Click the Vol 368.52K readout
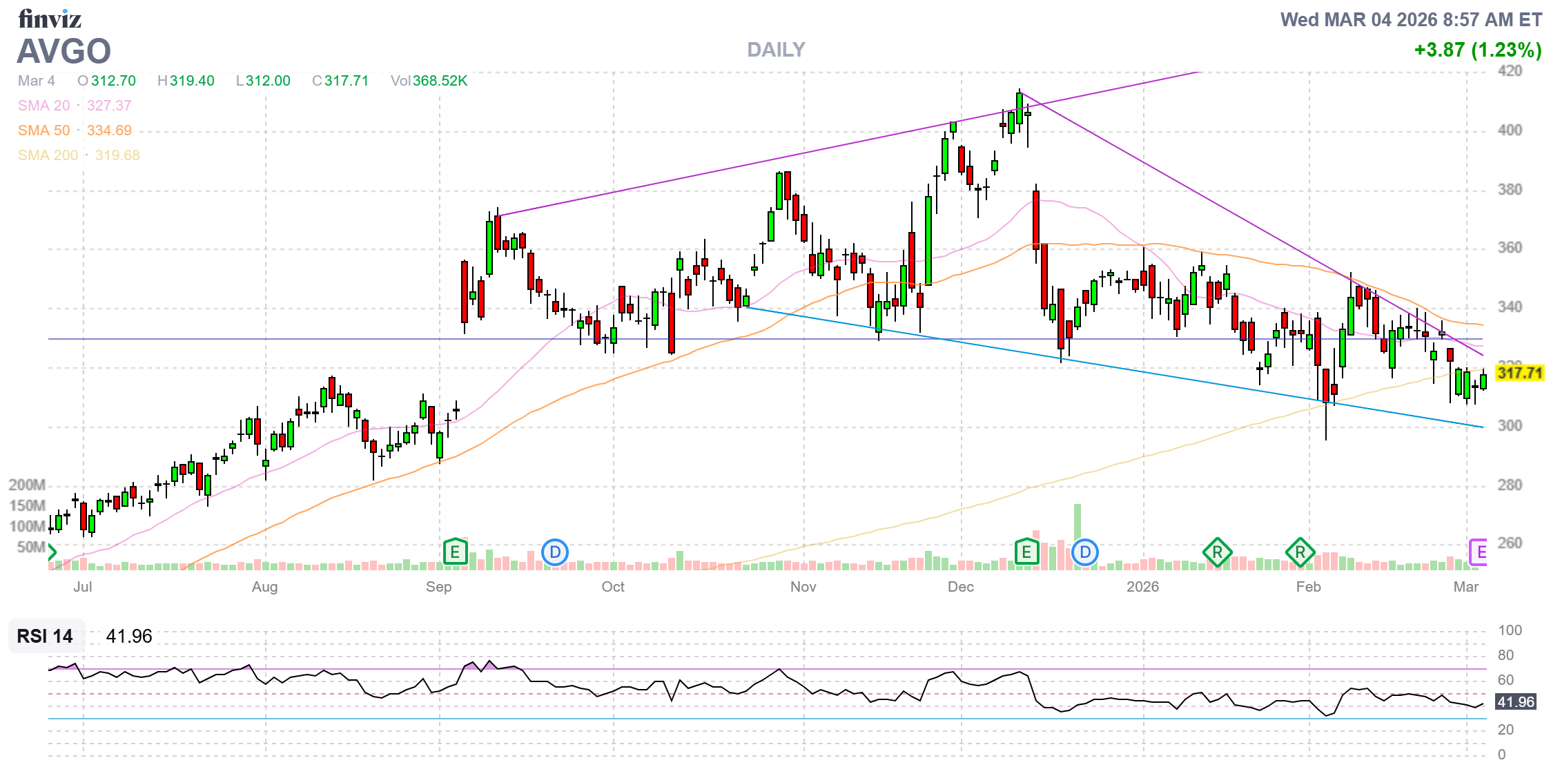1560x776 pixels. click(x=429, y=81)
